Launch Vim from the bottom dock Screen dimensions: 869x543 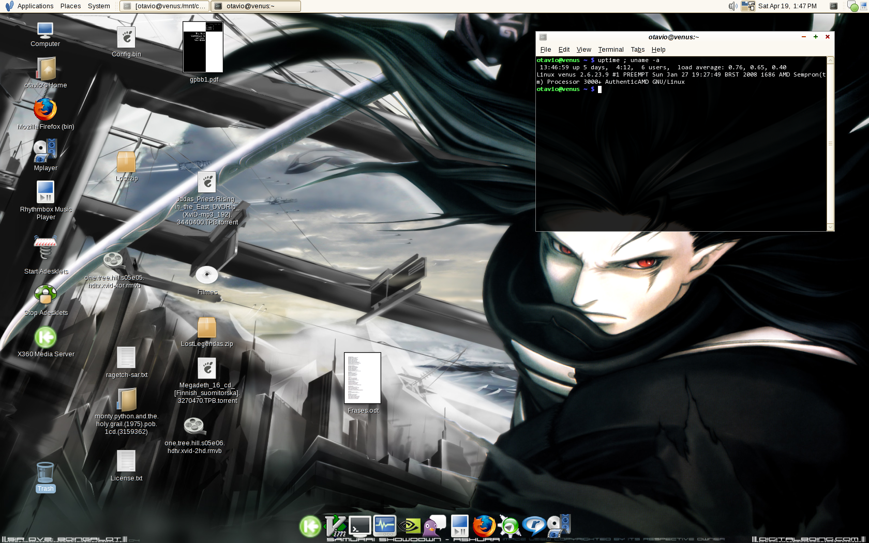pyautogui.click(x=335, y=526)
